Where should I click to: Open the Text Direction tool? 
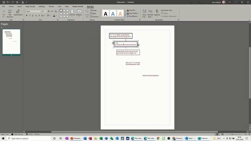pyautogui.click(x=10, y=13)
